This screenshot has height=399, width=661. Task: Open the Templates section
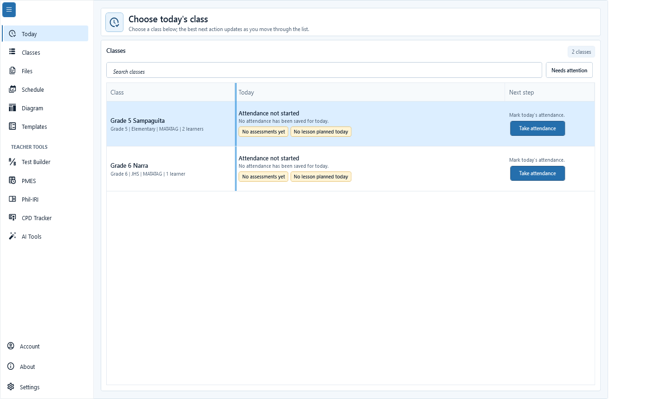point(45,127)
